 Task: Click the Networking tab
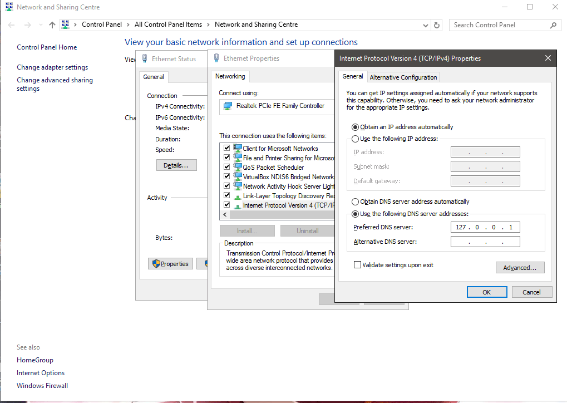coord(230,76)
